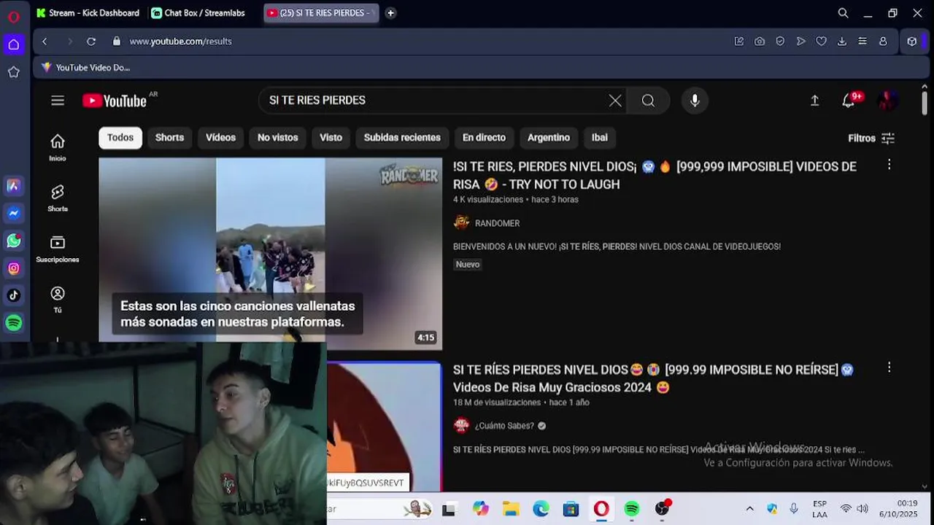Open Aria AI in Opera sidebar

coord(13,186)
